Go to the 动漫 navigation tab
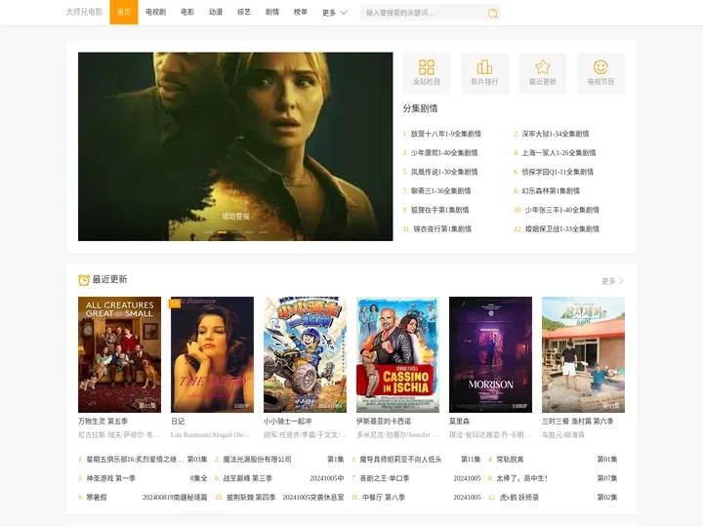Screen dimensions: 703x527 coord(216,12)
